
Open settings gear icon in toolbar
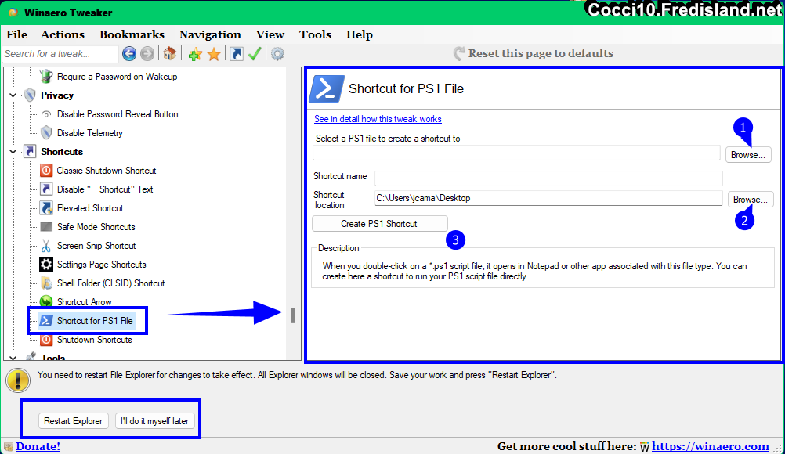(277, 53)
